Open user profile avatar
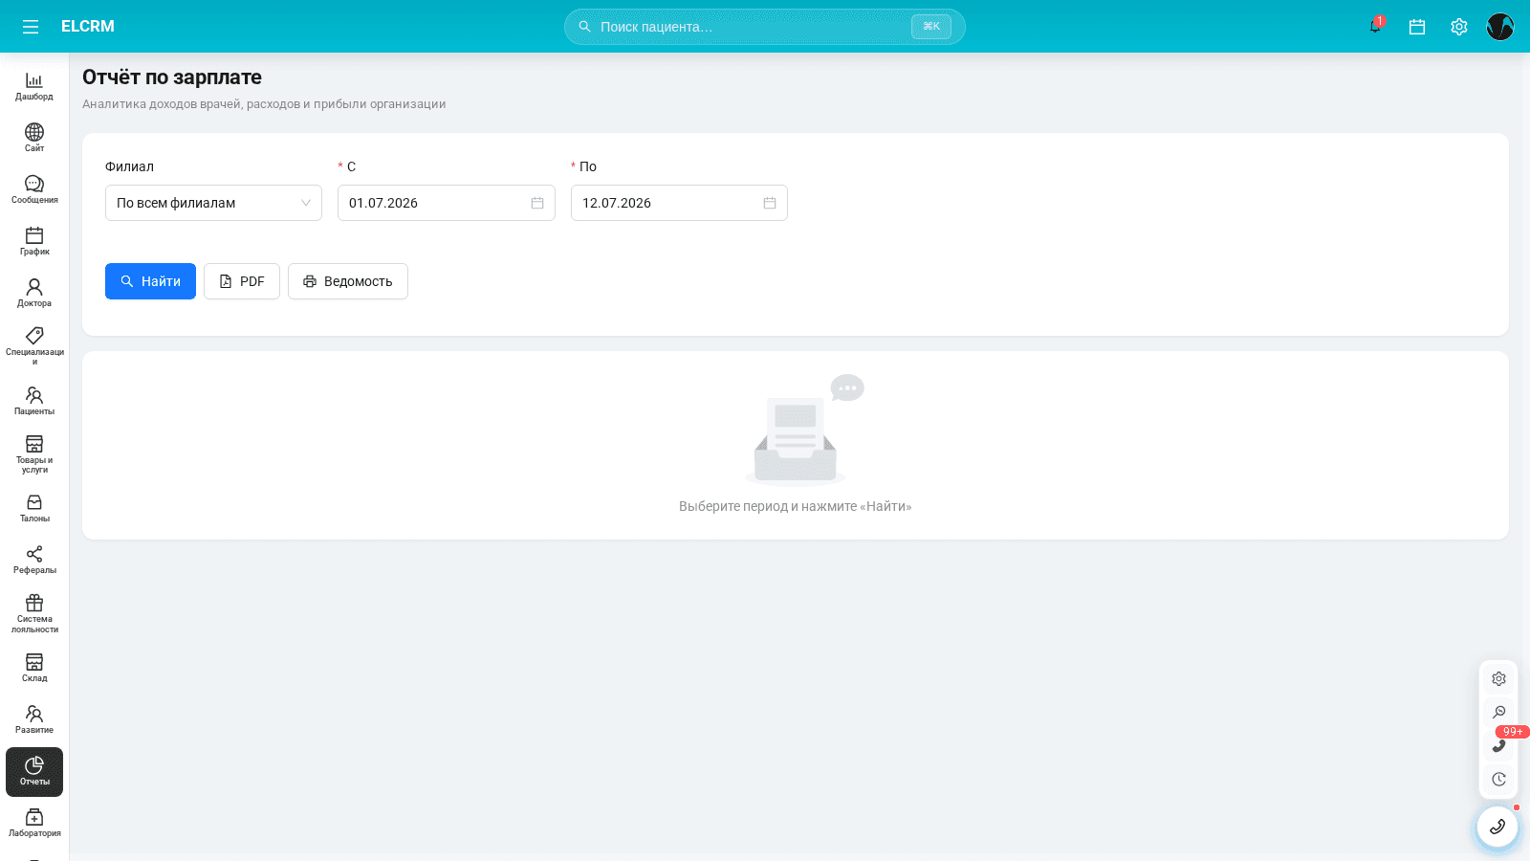 [1500, 27]
